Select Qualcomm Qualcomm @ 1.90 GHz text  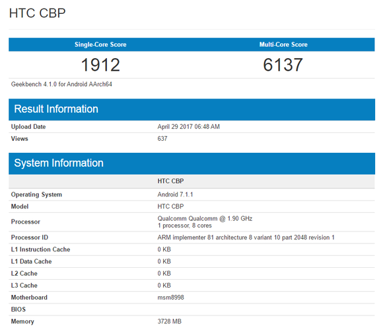[x=205, y=218]
